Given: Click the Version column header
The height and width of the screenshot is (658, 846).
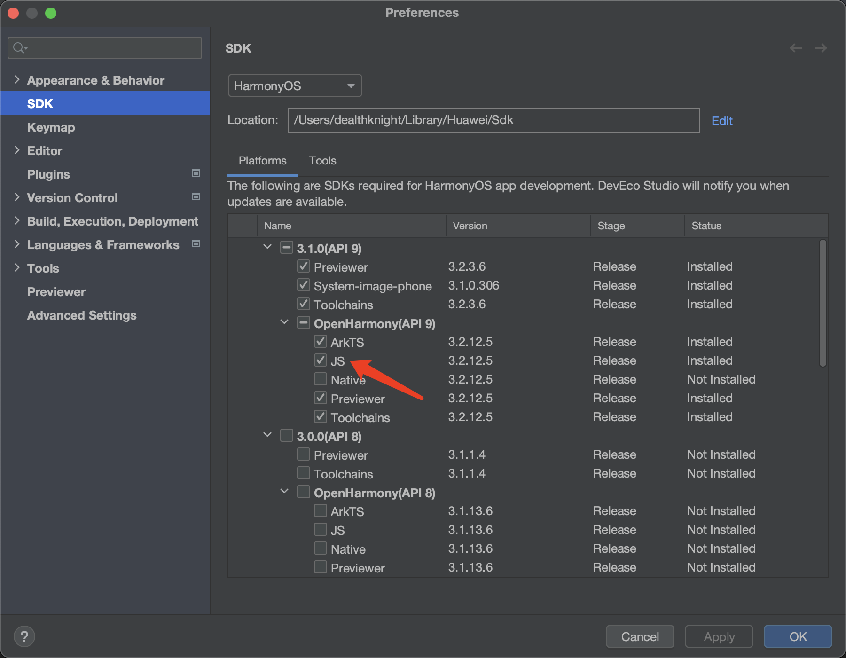Looking at the screenshot, I should [518, 226].
